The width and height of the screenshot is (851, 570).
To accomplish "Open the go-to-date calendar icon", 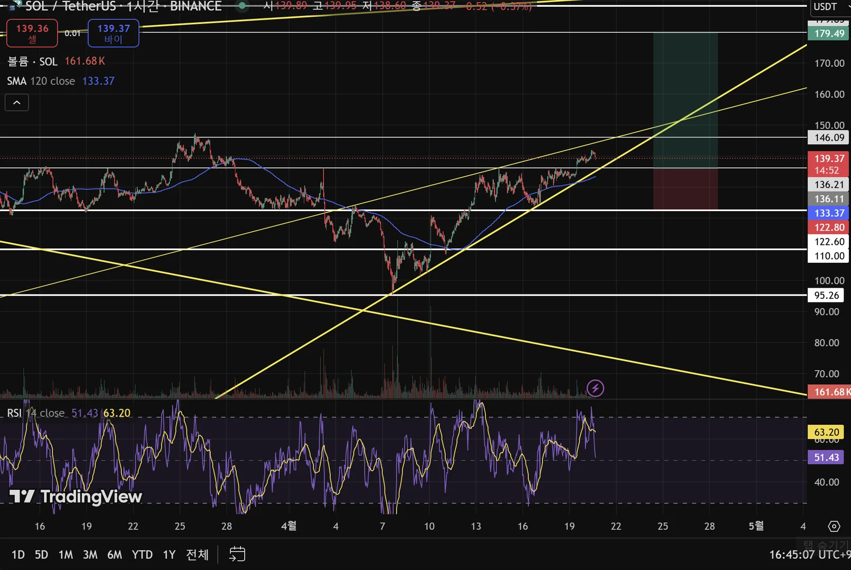I will pyautogui.click(x=237, y=554).
